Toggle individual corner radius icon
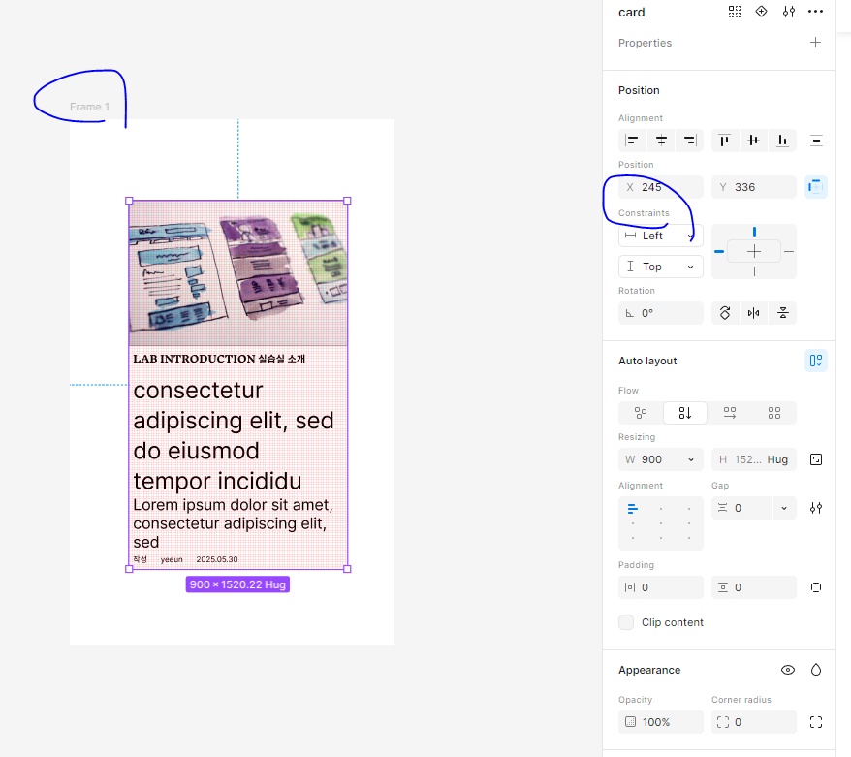 click(816, 722)
